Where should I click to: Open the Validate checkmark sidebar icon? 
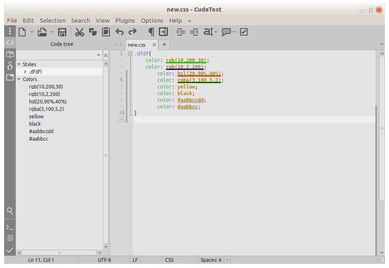coord(10,250)
